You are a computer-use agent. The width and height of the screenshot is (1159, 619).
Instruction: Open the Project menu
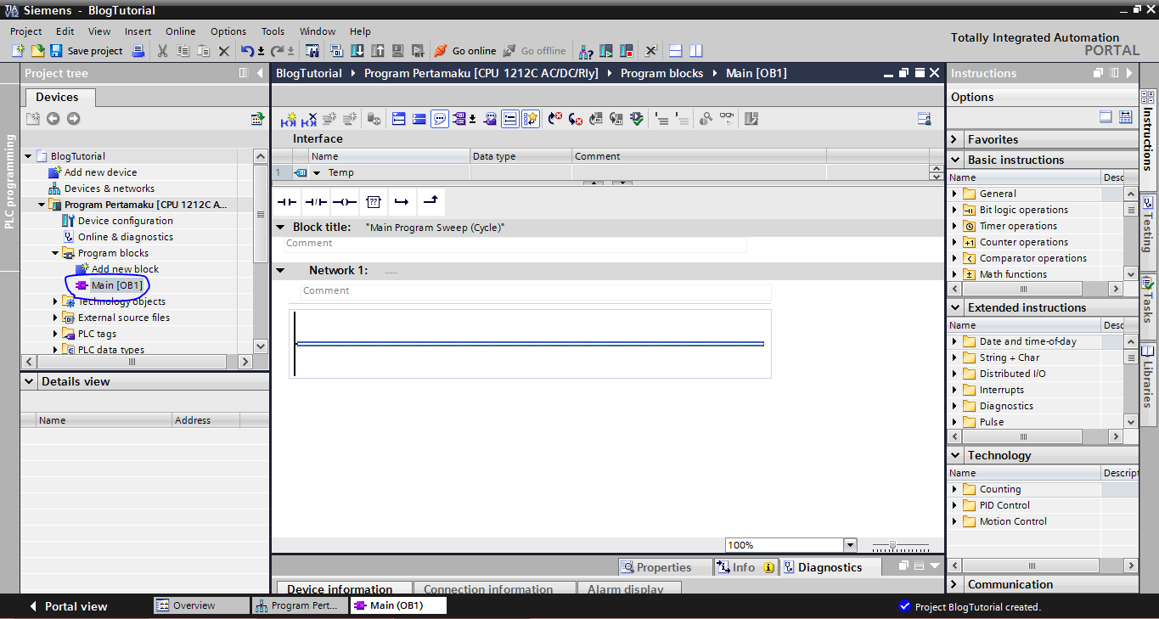pyautogui.click(x=26, y=31)
